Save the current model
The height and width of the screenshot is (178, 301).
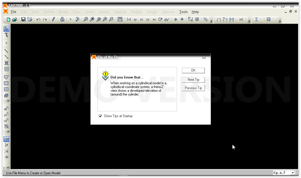(x=23, y=19)
